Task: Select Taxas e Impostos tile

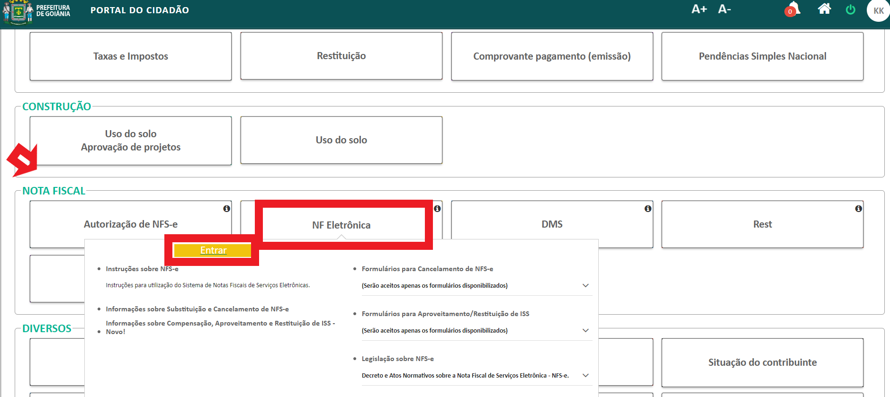Action: point(131,56)
